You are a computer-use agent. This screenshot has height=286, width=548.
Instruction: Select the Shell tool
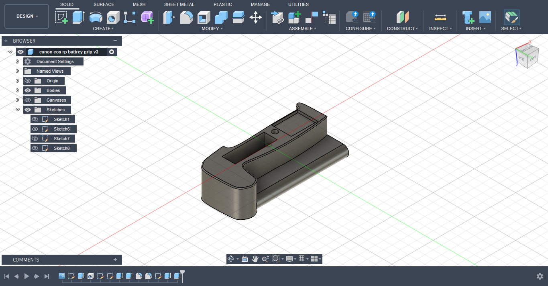[204, 17]
